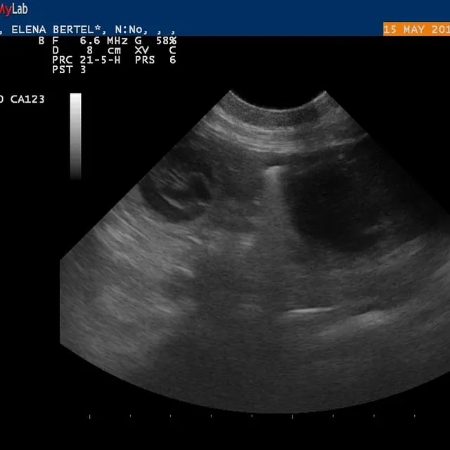450x450 pixels.
Task: Select the patient name ELENA BERTEL field
Action: tap(56, 30)
